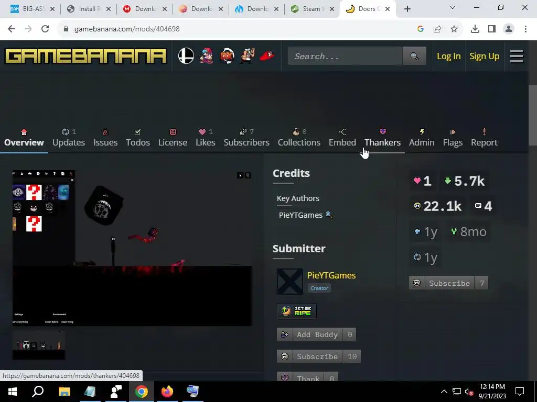The width and height of the screenshot is (537, 402).
Task: Click the 22.1k views stat
Action: coord(438,206)
